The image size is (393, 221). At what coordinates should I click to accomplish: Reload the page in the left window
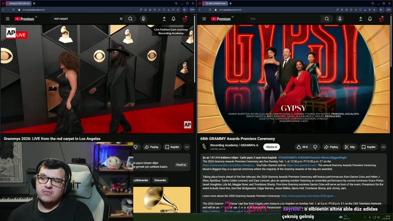(x=13, y=10)
